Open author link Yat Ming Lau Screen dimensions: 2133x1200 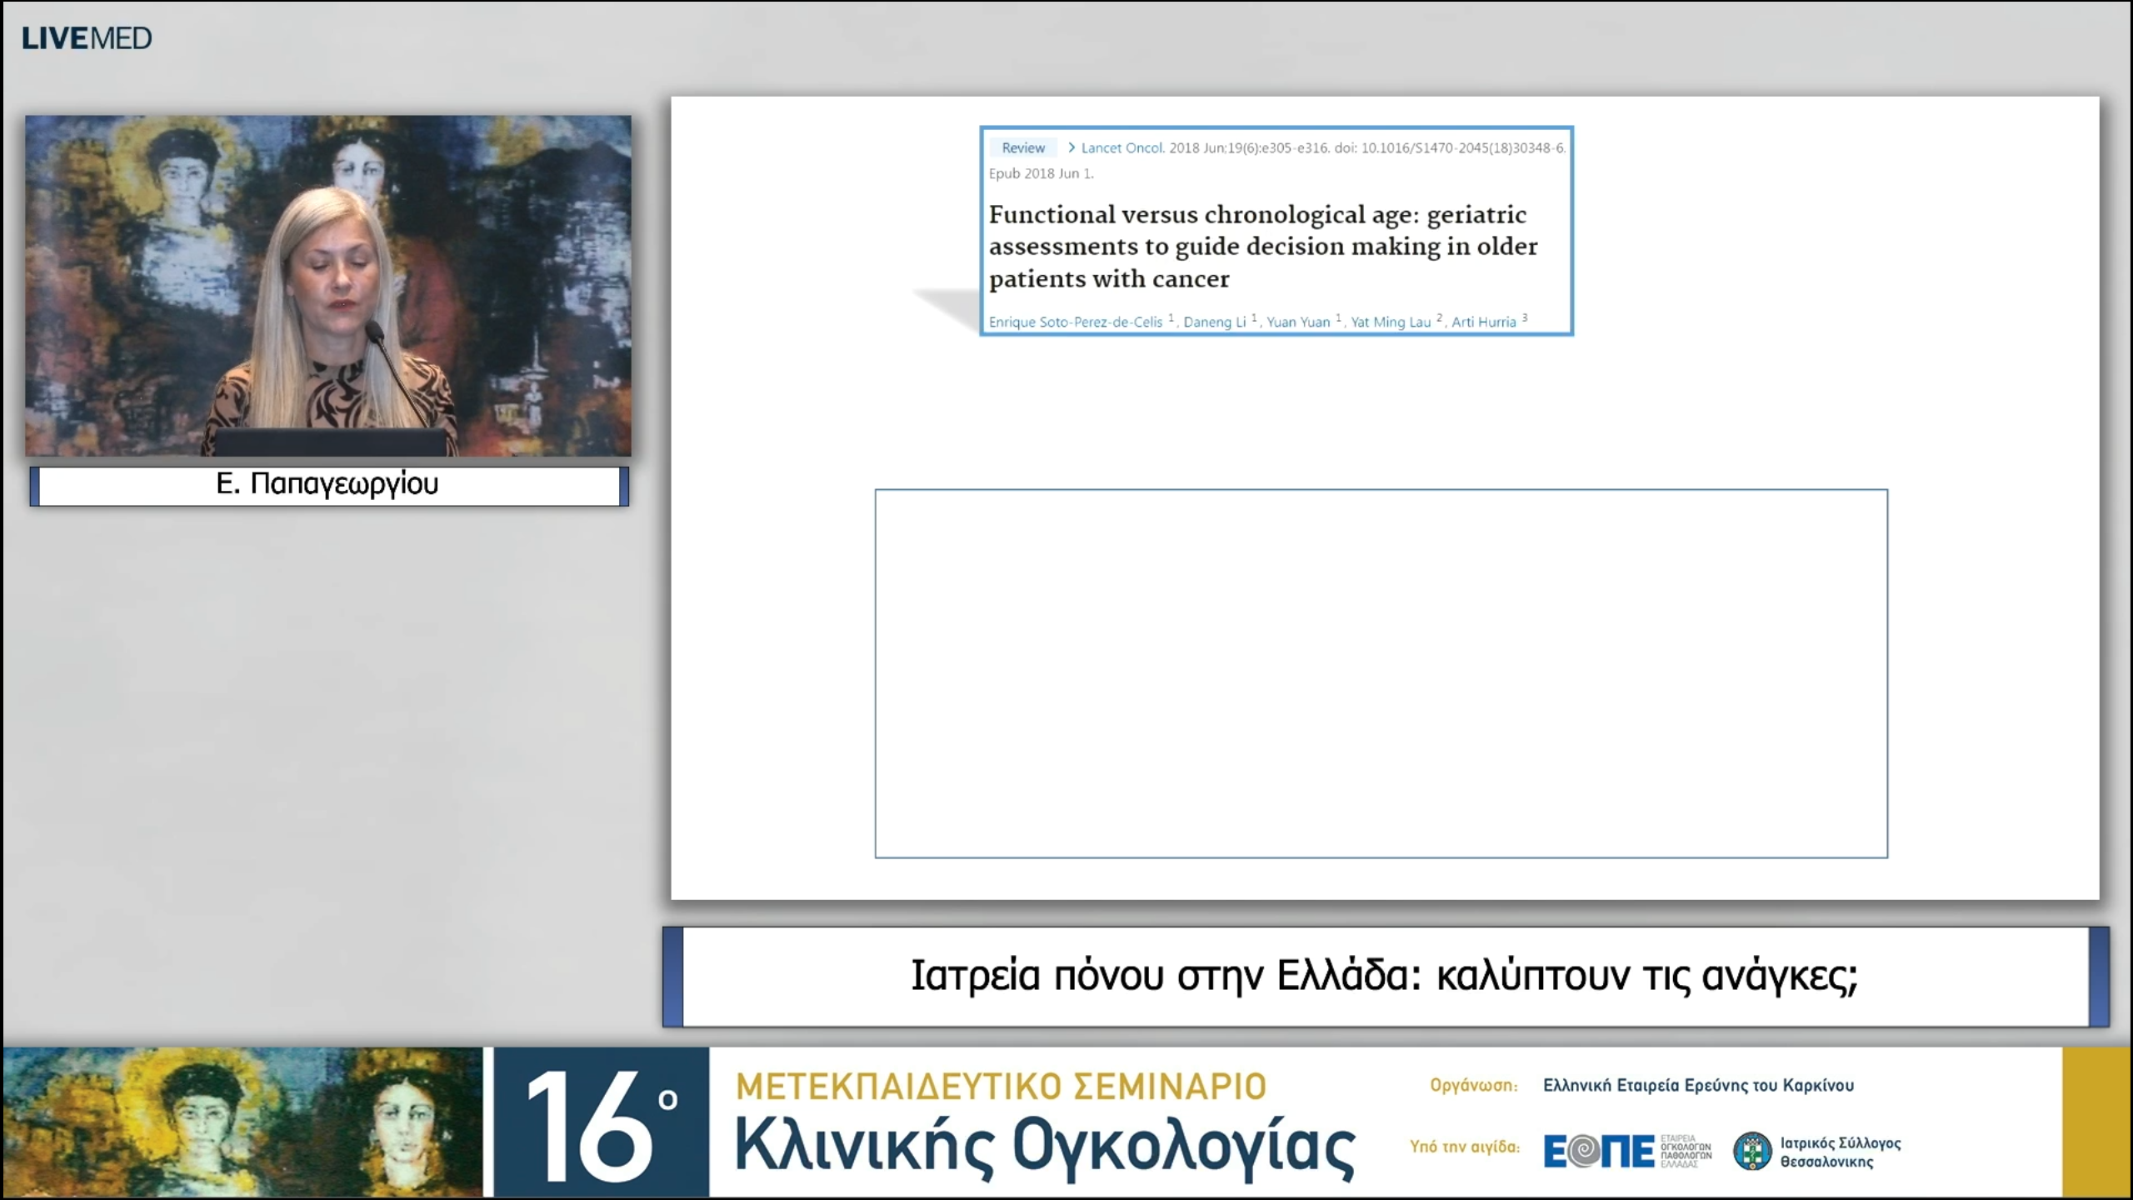pyautogui.click(x=1391, y=322)
